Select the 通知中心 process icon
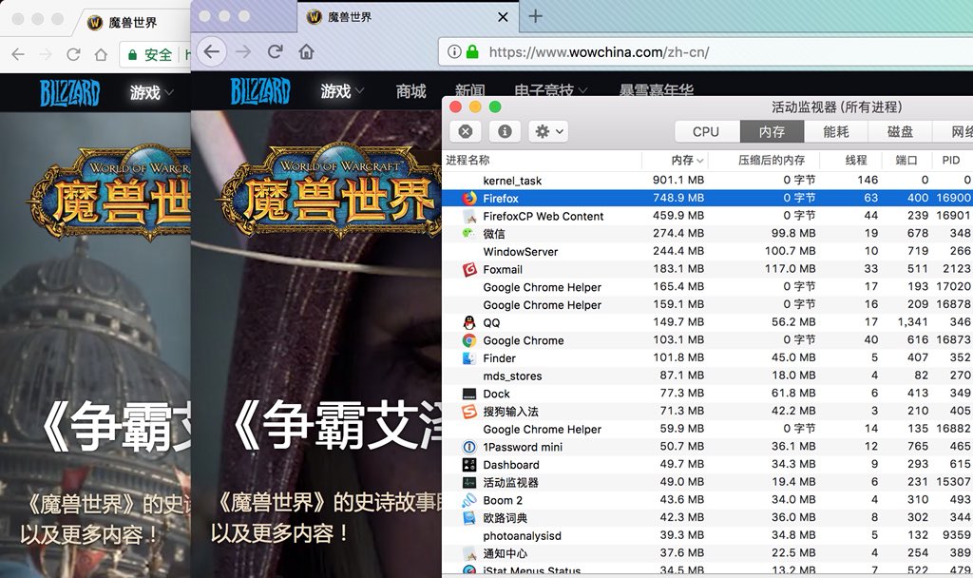 (x=469, y=554)
